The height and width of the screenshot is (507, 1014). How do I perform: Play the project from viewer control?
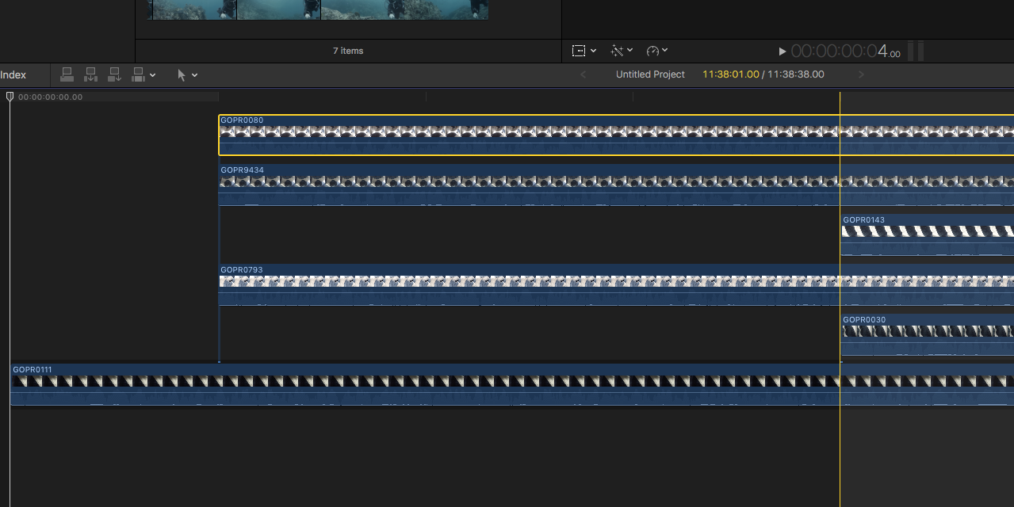(x=783, y=51)
